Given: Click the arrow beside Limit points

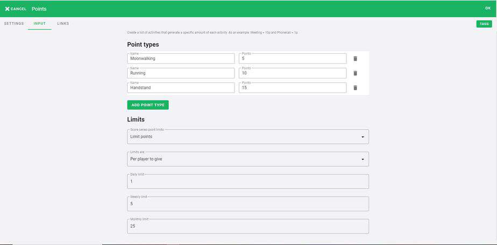Looking at the screenshot, I should coord(363,137).
